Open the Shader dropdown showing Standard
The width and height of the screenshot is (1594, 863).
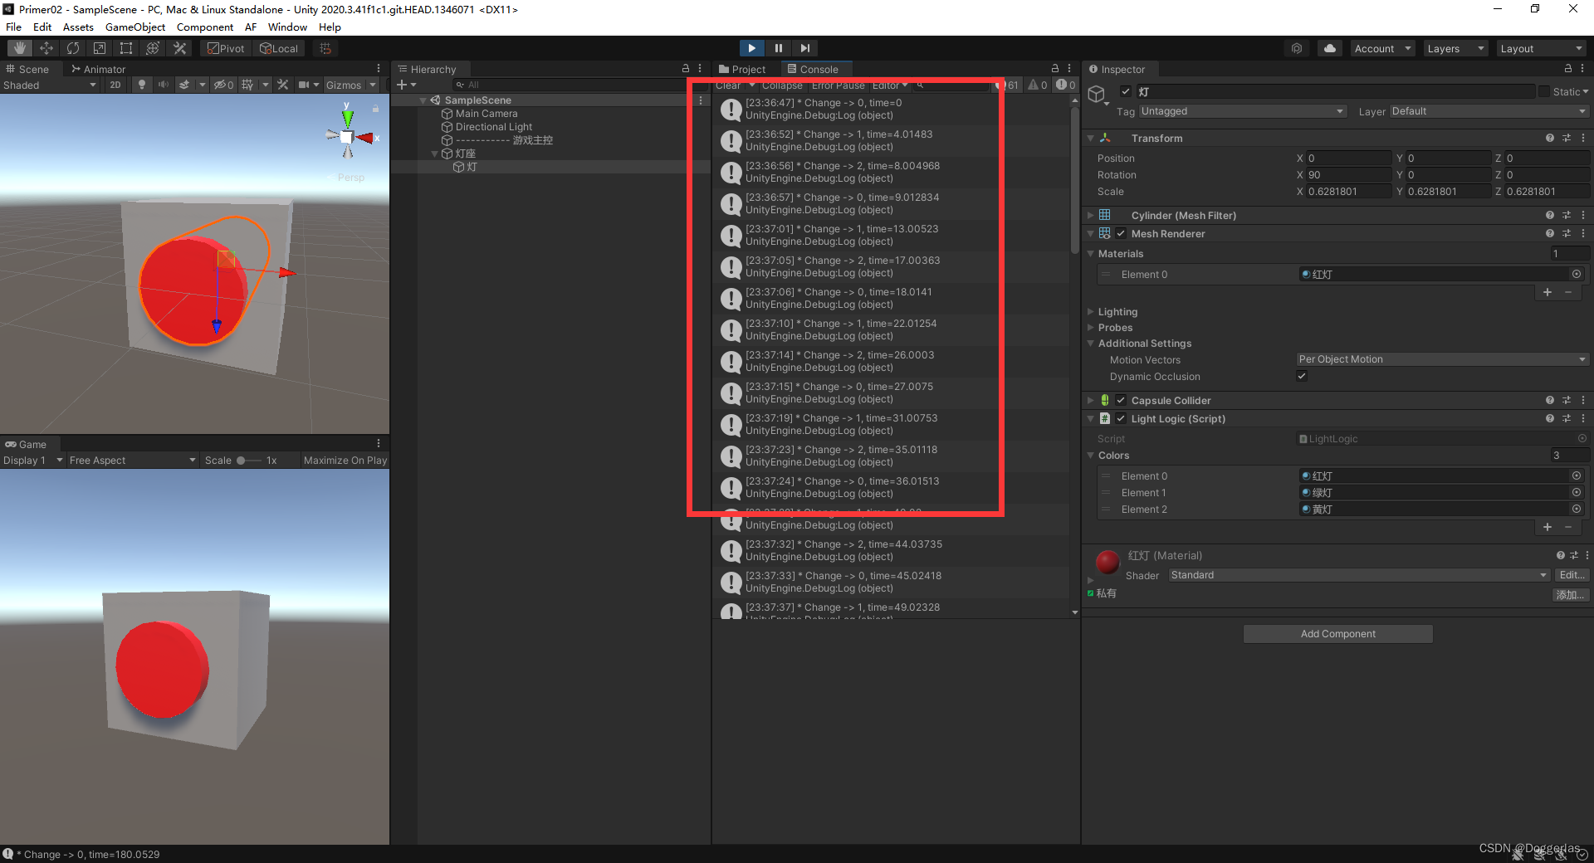1359,575
